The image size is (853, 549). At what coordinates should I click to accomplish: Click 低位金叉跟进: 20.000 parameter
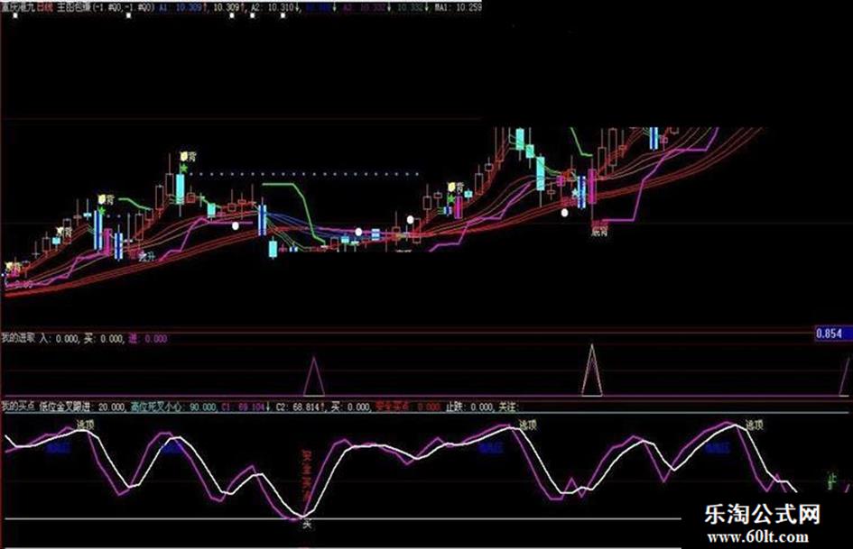[82, 407]
